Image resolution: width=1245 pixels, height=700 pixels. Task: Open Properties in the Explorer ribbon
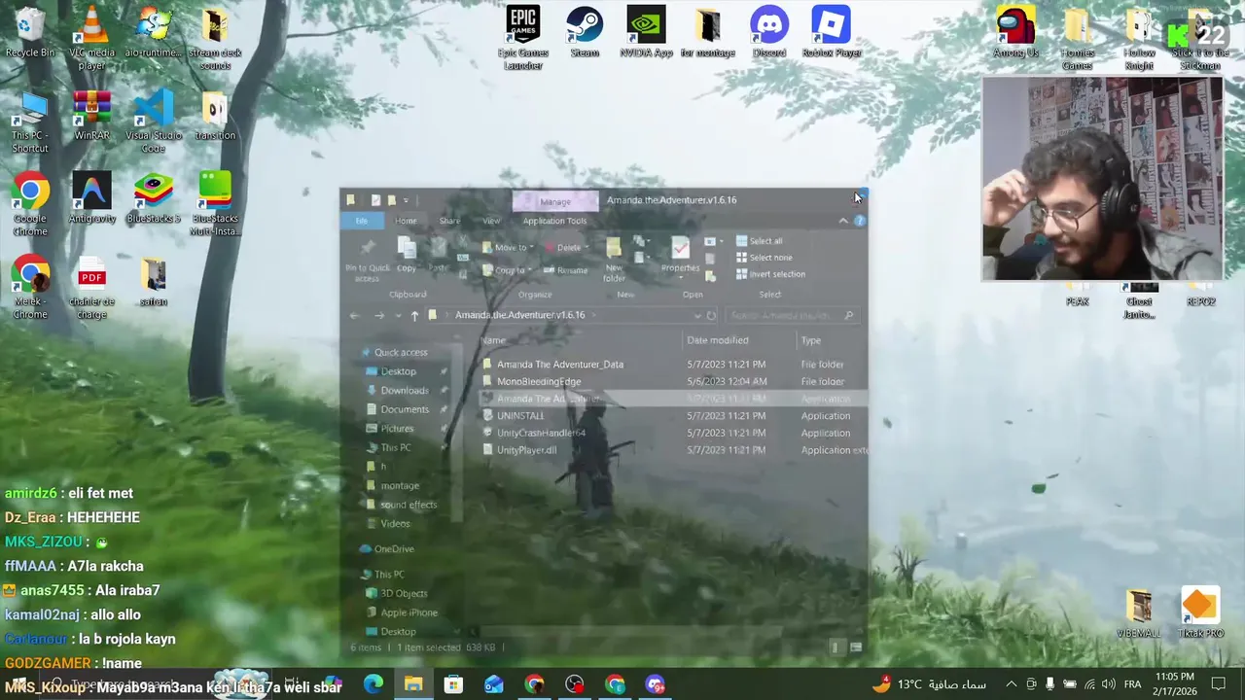point(680,256)
